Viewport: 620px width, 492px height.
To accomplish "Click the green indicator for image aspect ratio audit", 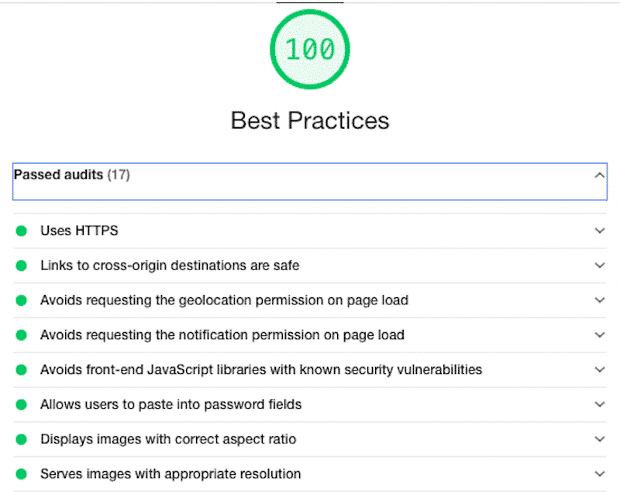I will coord(21,438).
